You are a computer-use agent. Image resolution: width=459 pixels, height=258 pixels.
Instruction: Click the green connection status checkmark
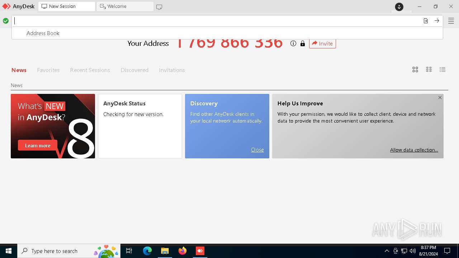pyautogui.click(x=6, y=21)
